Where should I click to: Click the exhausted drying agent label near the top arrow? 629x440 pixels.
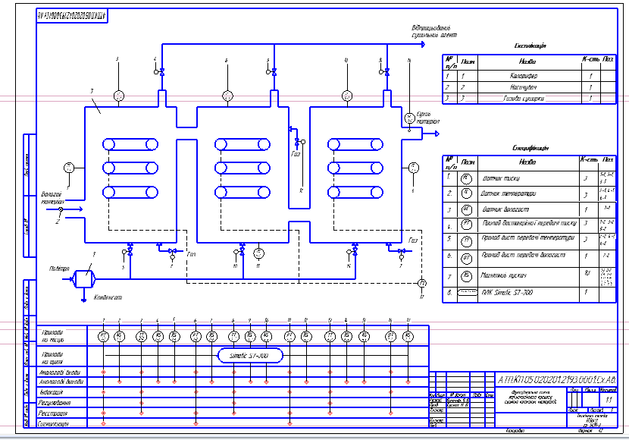(434, 31)
